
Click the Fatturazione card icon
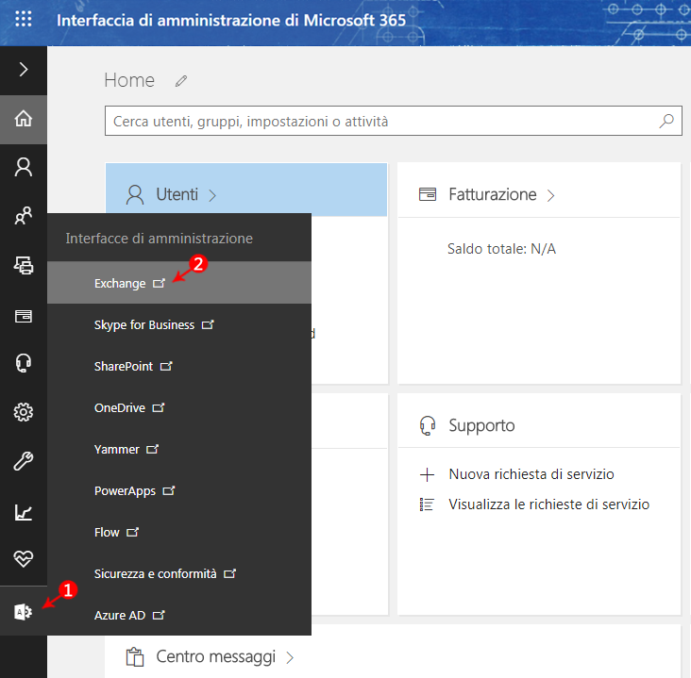tap(428, 194)
